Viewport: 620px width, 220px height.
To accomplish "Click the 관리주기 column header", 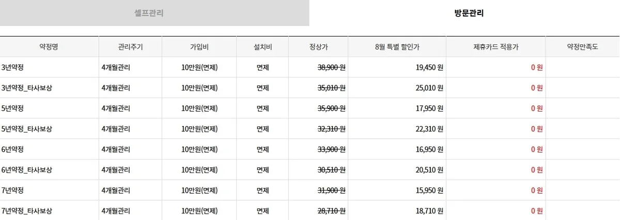I will click(130, 47).
